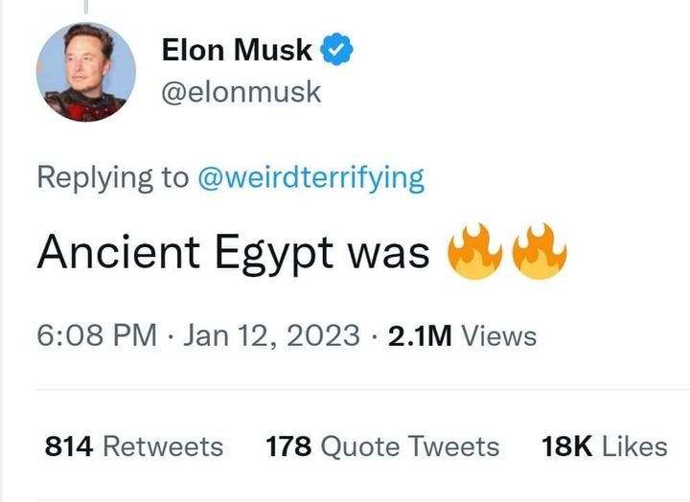Image resolution: width=690 pixels, height=502 pixels.
Task: Click the second fire emoji
Action: pos(540,251)
